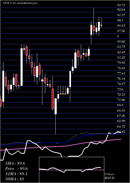130x183 pixels.
Task: Click the 92.64 price axis label
Action: [x=121, y=10]
